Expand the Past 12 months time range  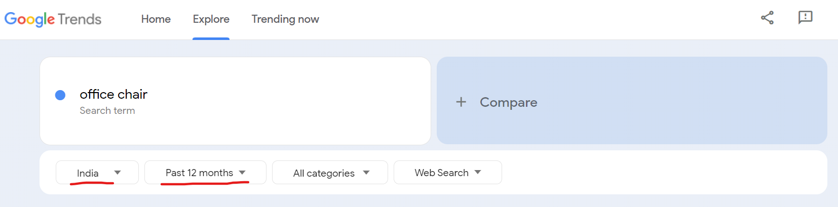pyautogui.click(x=199, y=173)
